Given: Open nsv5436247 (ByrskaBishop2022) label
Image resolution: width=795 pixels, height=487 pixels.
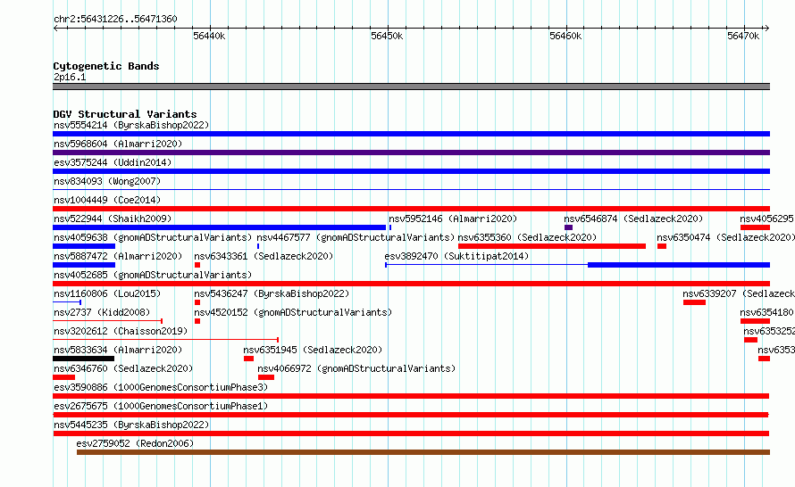Looking at the screenshot, I should coord(272,293).
